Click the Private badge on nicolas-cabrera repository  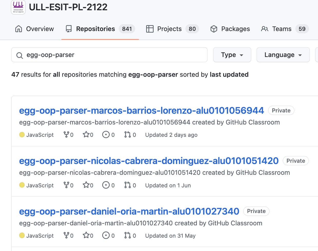coord(296,161)
